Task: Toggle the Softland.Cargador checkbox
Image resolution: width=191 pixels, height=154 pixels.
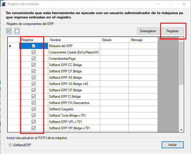Action: click(x=34, y=109)
